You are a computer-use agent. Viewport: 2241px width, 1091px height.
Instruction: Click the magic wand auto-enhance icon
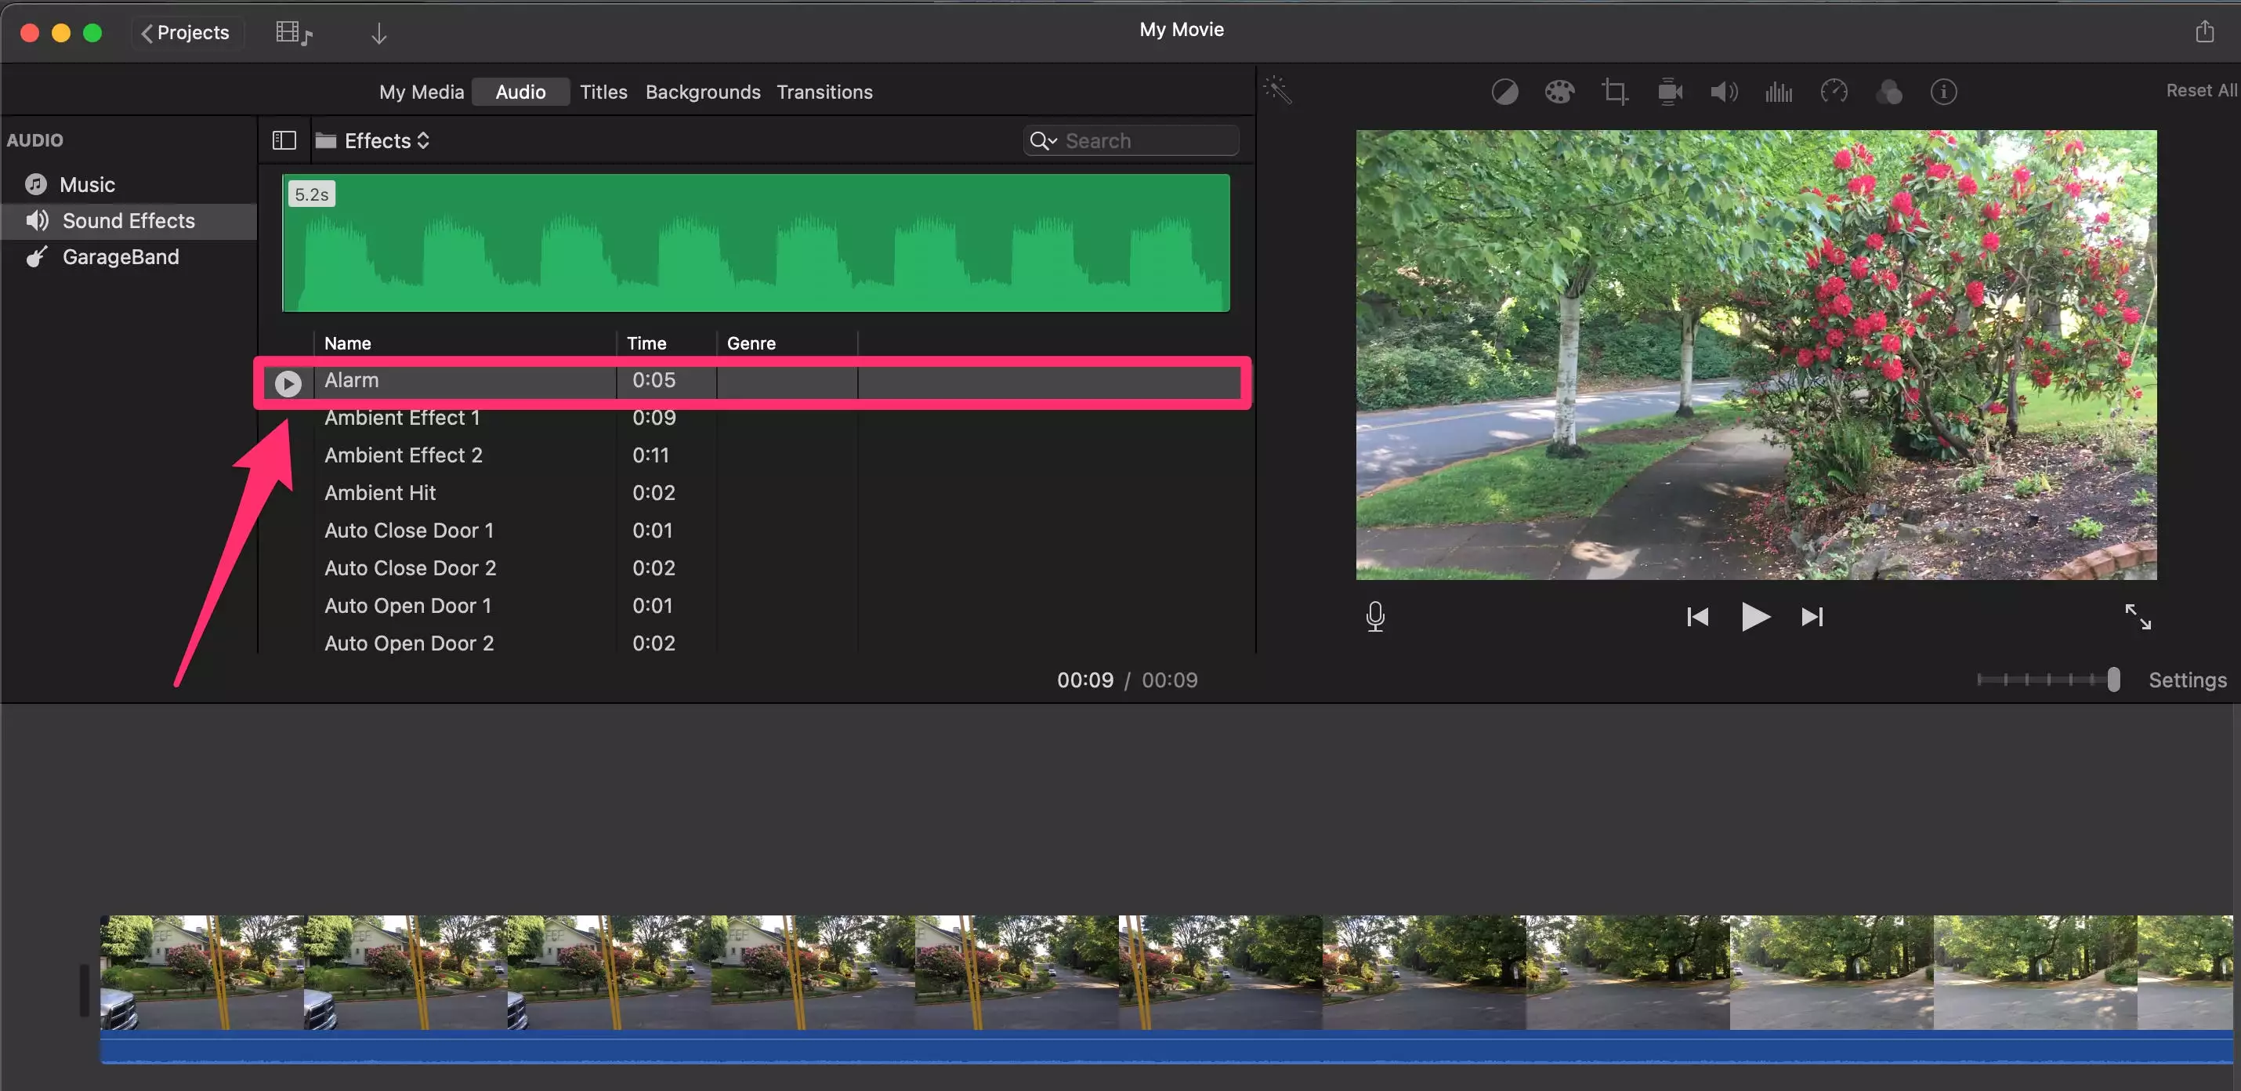pyautogui.click(x=1277, y=90)
